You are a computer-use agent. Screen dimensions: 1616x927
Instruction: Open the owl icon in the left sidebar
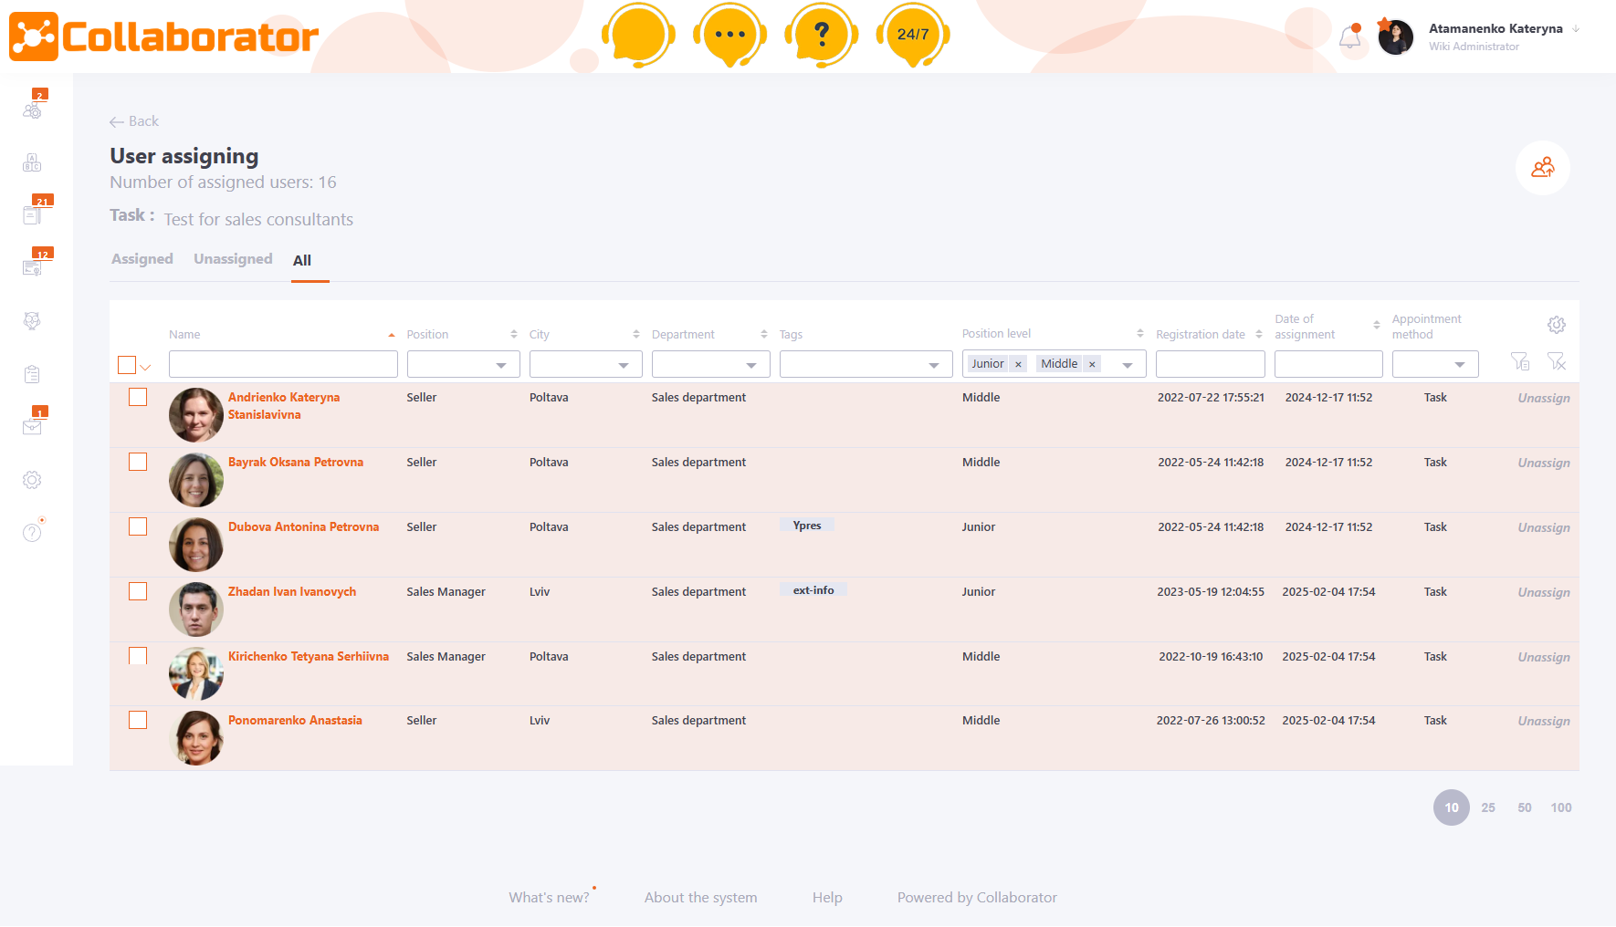pos(32,321)
